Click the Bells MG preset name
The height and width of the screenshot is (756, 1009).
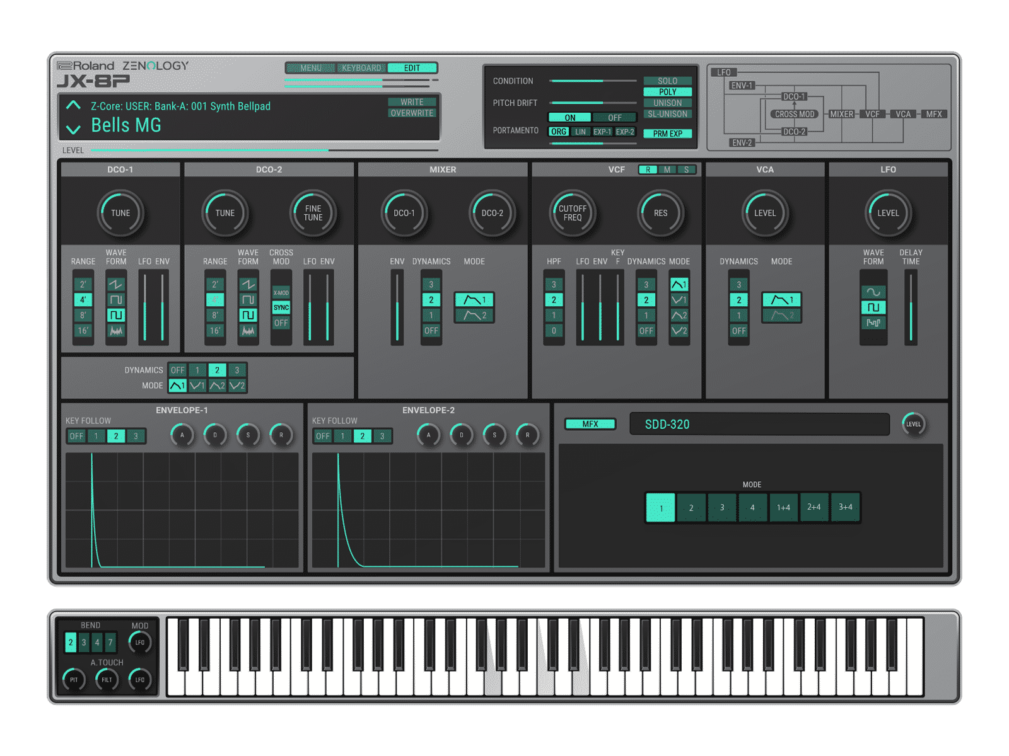pos(126,125)
